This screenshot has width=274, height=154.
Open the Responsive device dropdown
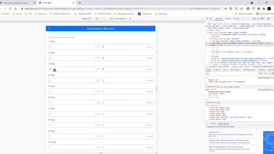click(87, 19)
